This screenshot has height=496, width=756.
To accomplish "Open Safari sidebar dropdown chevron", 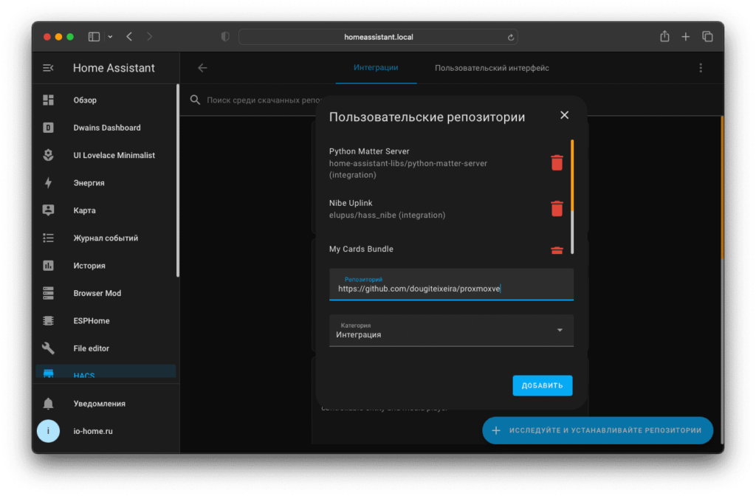I will pyautogui.click(x=111, y=37).
